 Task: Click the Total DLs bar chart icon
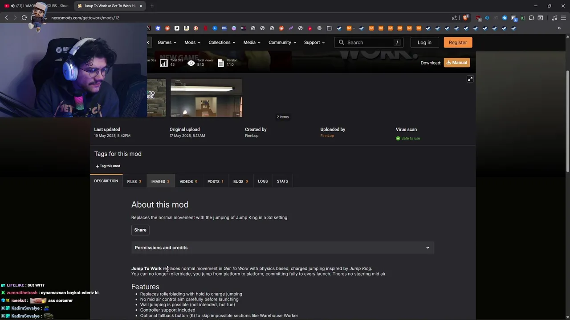164,63
